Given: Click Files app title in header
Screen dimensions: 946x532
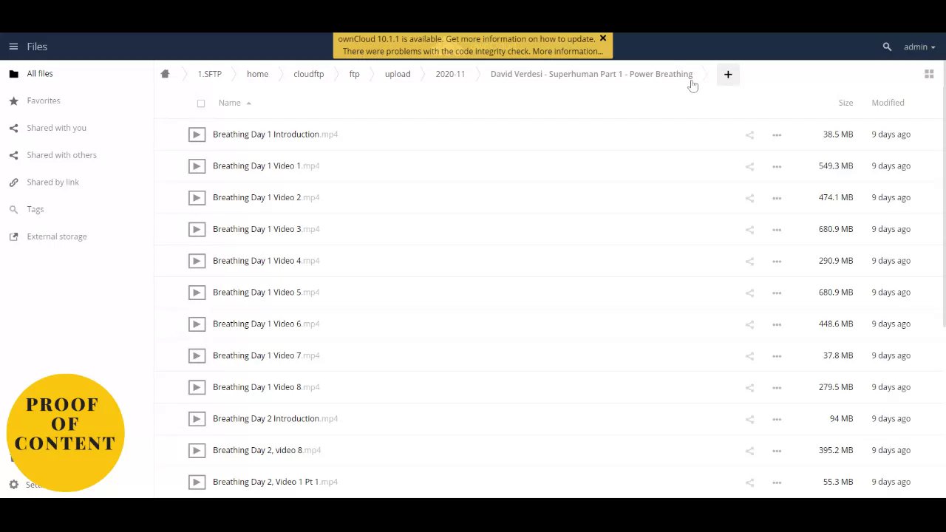Looking at the screenshot, I should point(37,47).
